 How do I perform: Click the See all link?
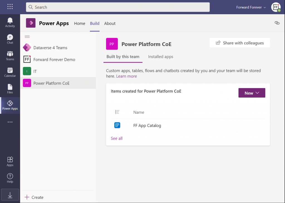pyautogui.click(x=117, y=138)
